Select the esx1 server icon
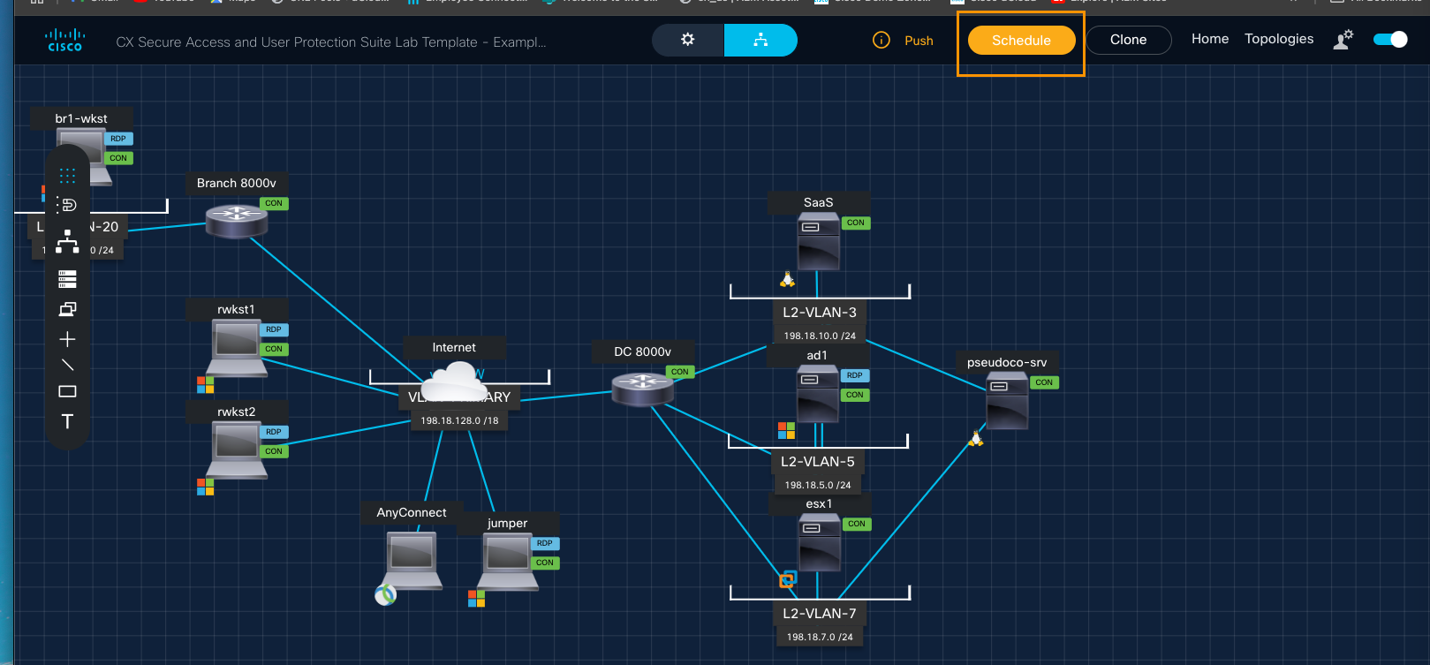 (x=820, y=544)
